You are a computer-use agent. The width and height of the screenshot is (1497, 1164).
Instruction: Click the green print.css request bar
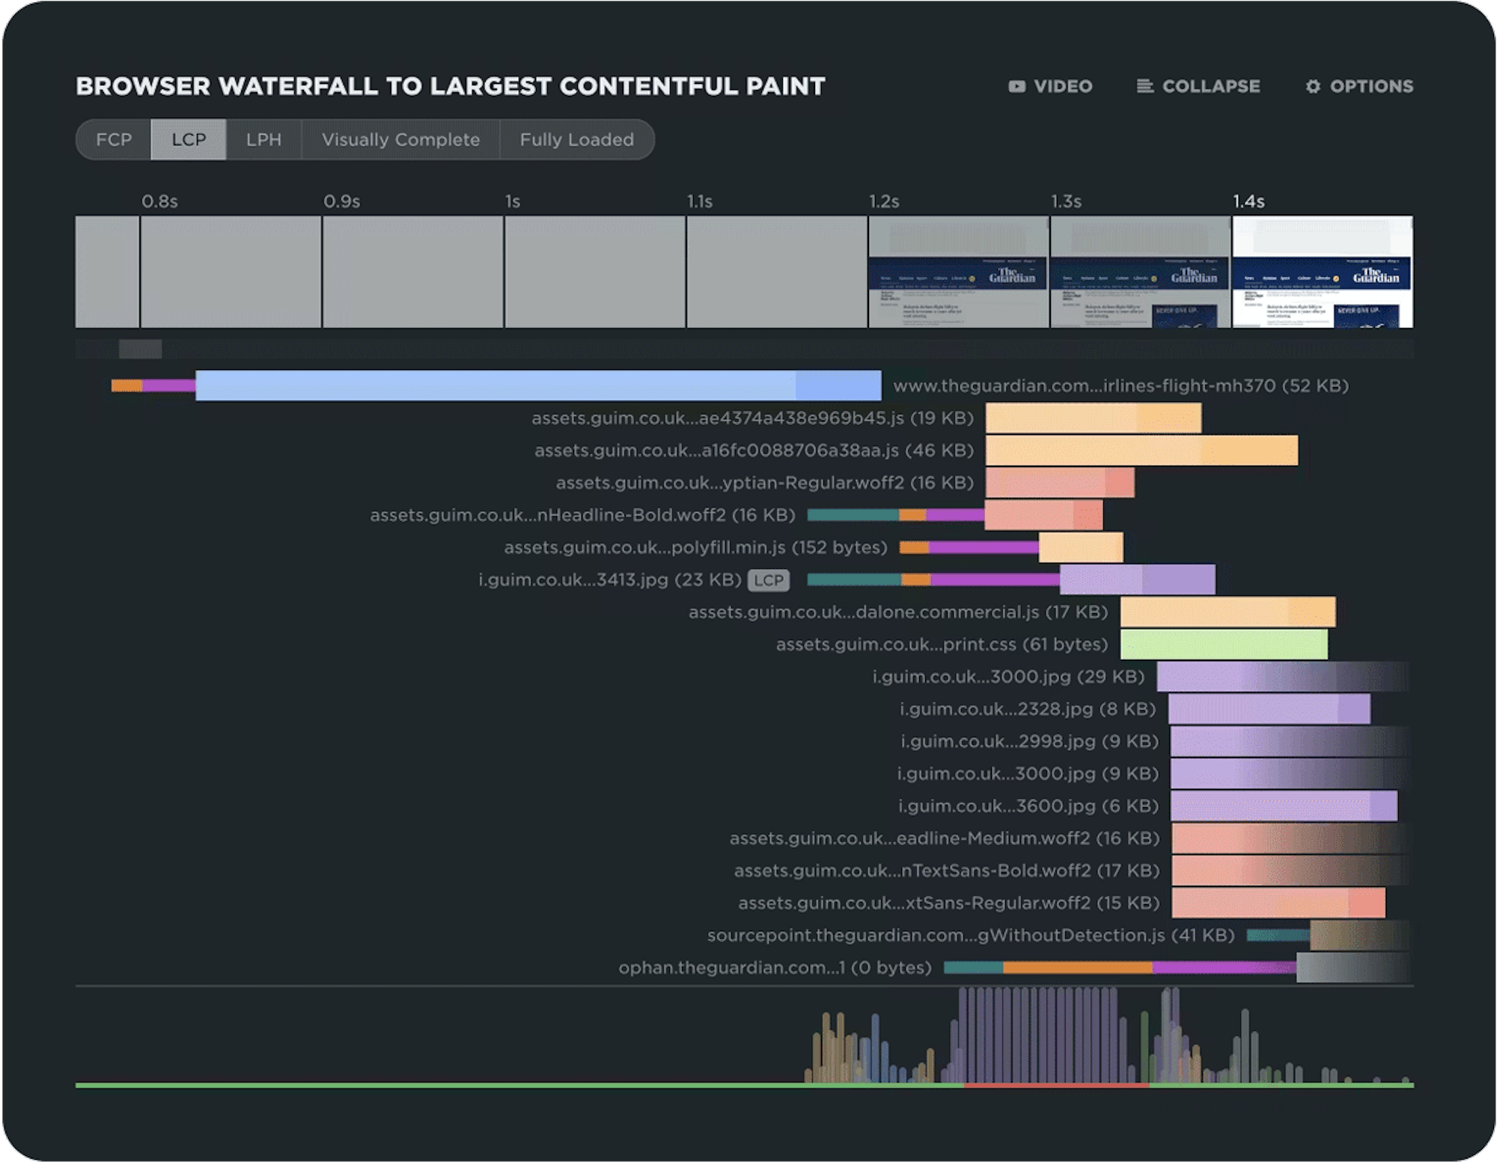pyautogui.click(x=1224, y=645)
